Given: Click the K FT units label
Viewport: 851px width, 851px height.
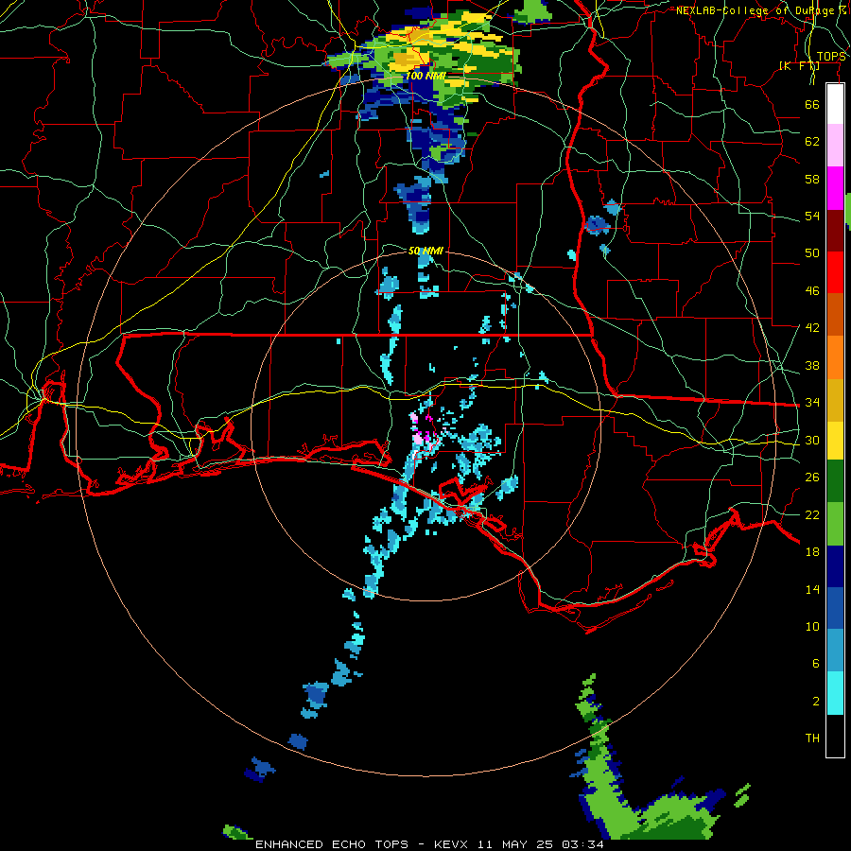Looking at the screenshot, I should 799,66.
